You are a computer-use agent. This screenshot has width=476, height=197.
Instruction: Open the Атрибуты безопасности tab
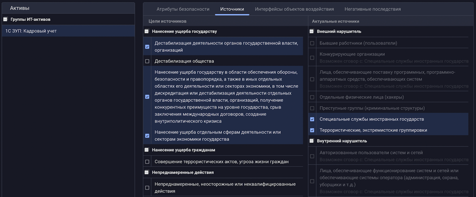pos(183,9)
